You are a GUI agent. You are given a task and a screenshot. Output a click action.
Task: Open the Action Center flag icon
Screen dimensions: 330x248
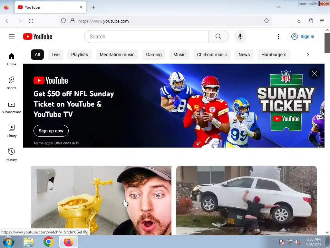282,242
